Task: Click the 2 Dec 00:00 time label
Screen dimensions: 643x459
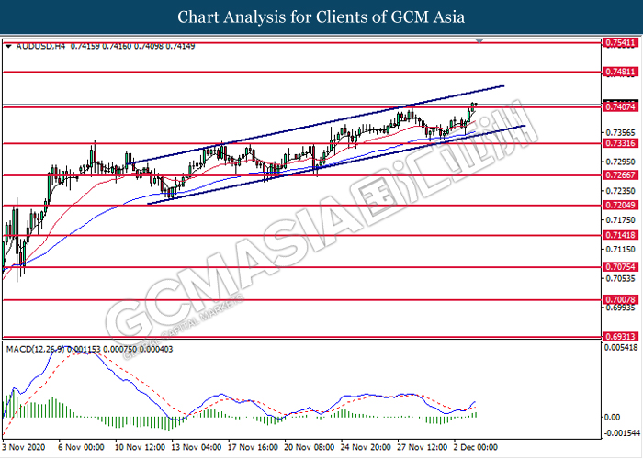Action: pyautogui.click(x=476, y=447)
